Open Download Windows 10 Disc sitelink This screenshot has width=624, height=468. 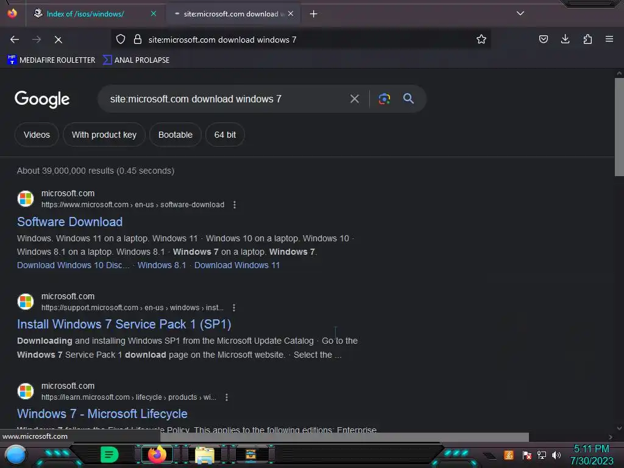[x=73, y=265]
